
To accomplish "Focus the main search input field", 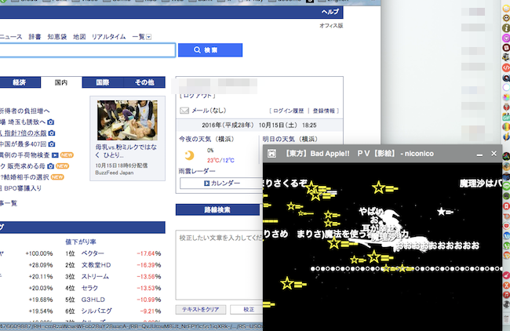I will pos(88,50).
